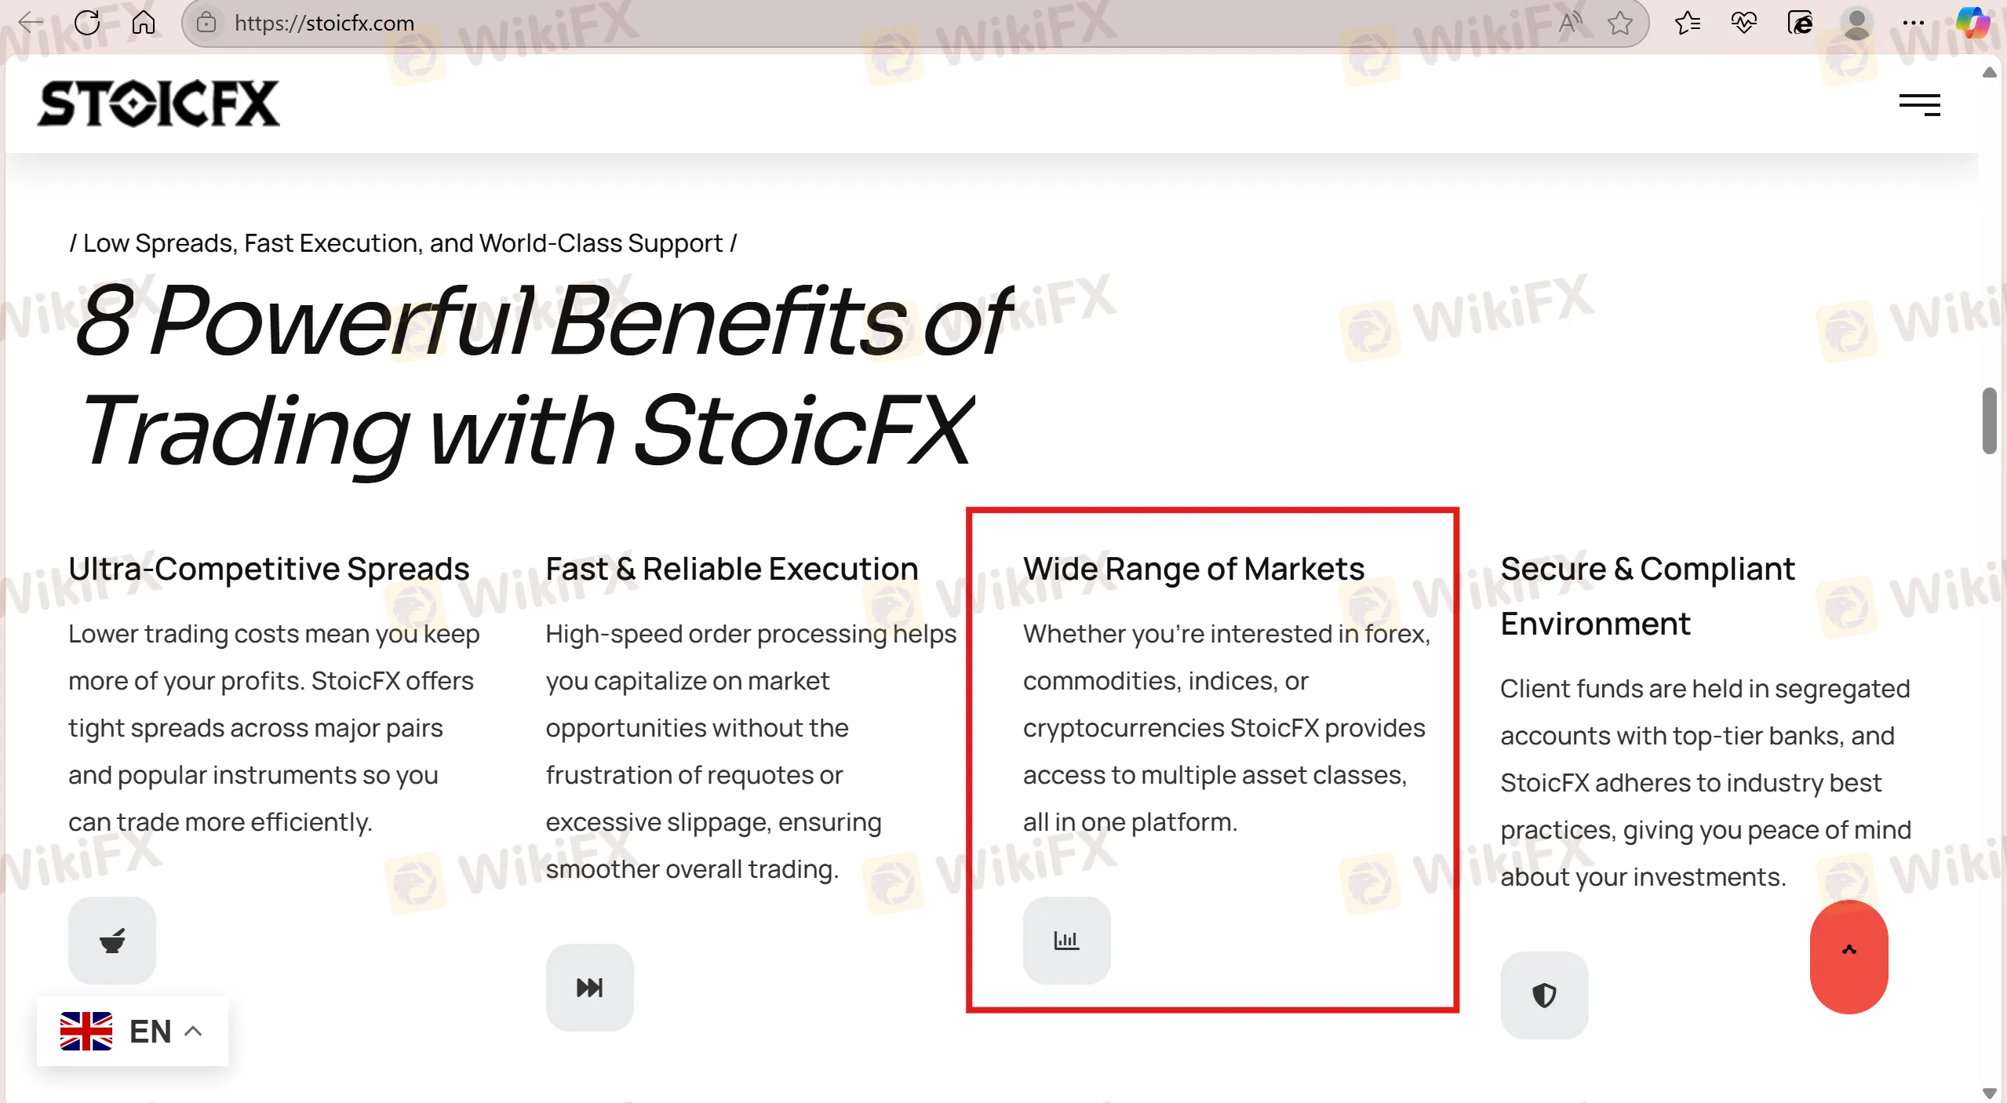View site information lock icon
This screenshot has height=1103, width=2007.
click(x=206, y=24)
